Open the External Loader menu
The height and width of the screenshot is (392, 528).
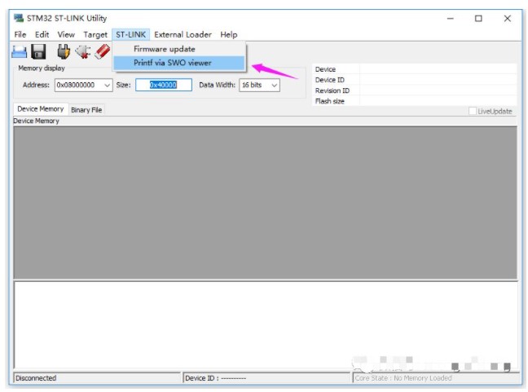click(x=183, y=35)
